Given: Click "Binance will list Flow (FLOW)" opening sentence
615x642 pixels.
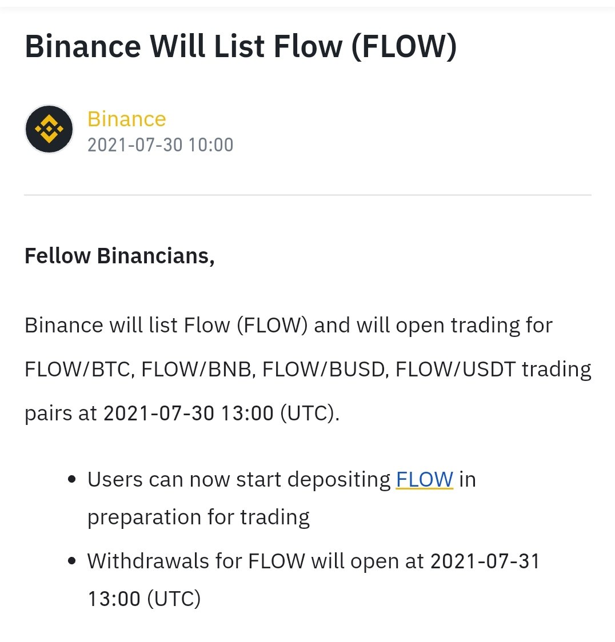Looking at the screenshot, I should click(166, 326).
